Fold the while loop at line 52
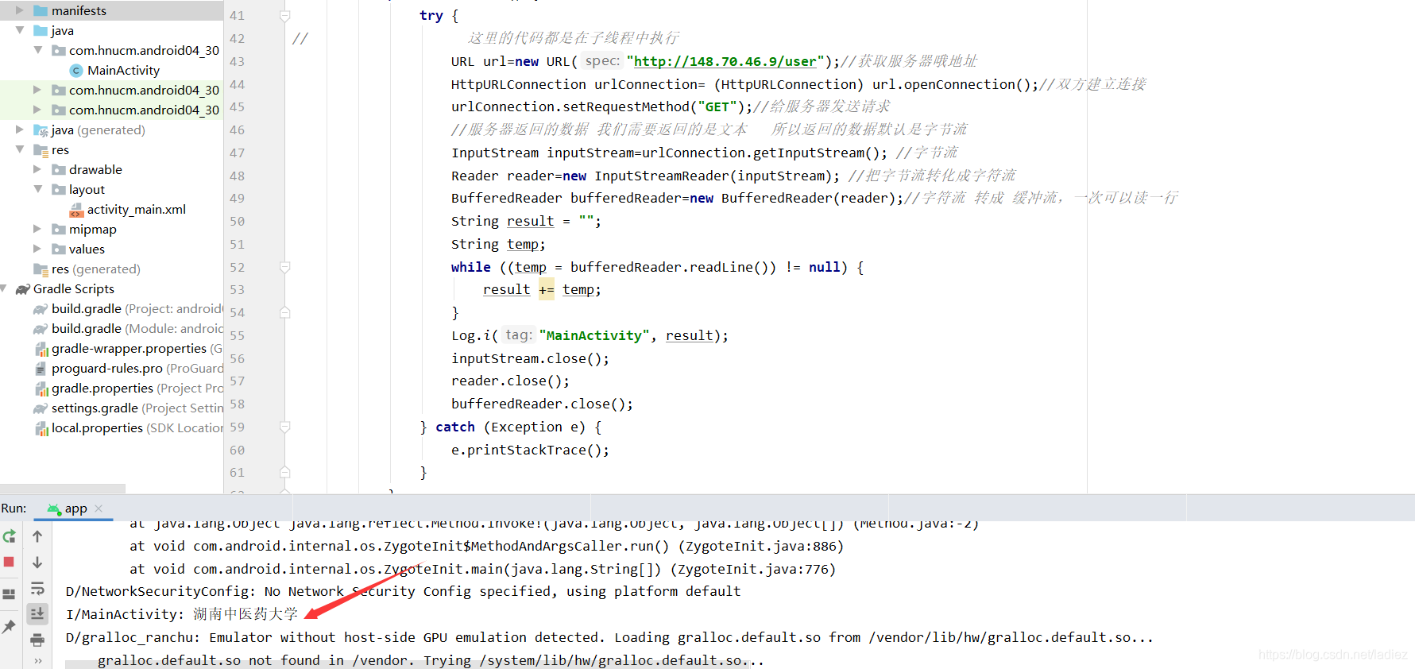Image resolution: width=1415 pixels, height=669 pixels. 285,267
